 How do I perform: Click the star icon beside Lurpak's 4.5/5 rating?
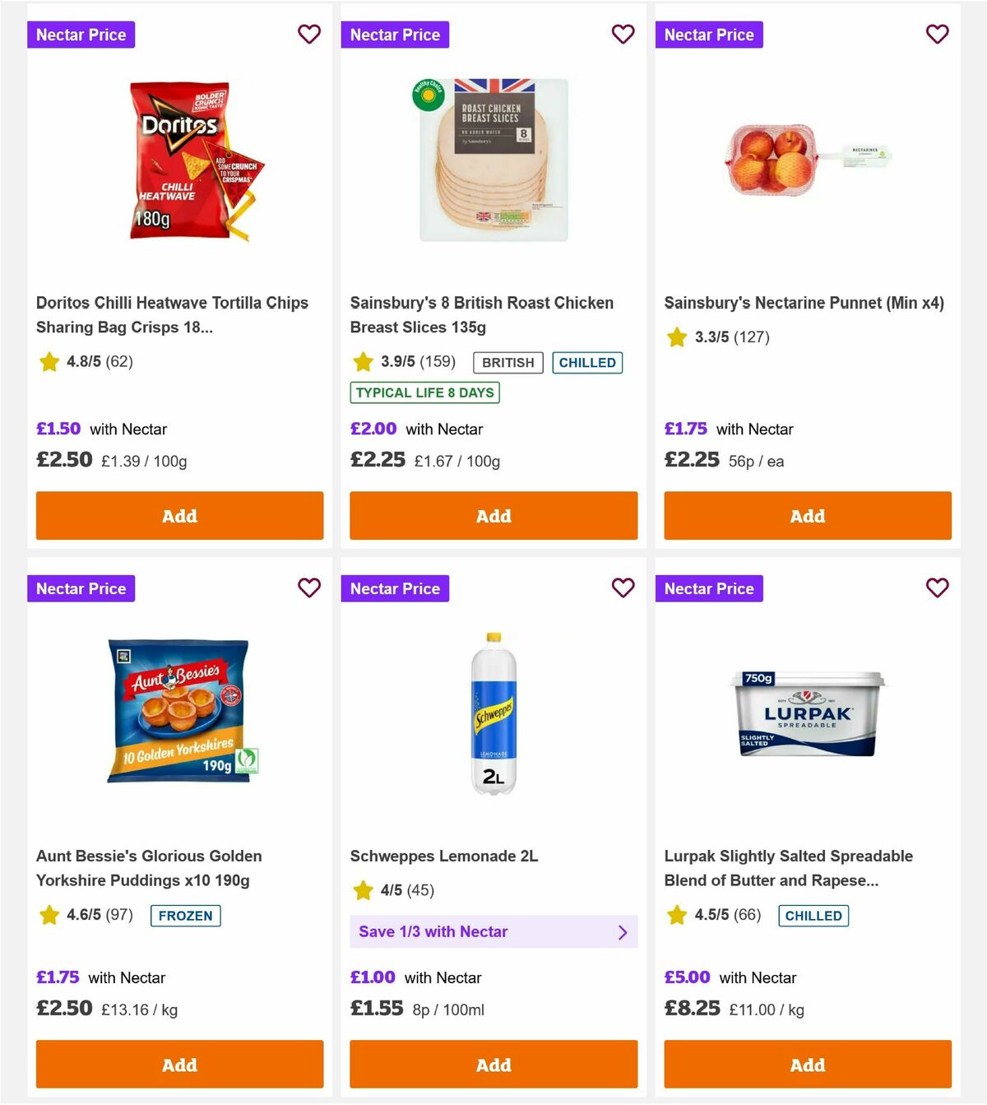pyautogui.click(x=676, y=915)
